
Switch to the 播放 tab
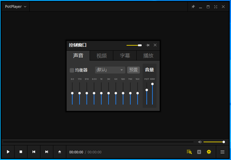[x=148, y=55]
